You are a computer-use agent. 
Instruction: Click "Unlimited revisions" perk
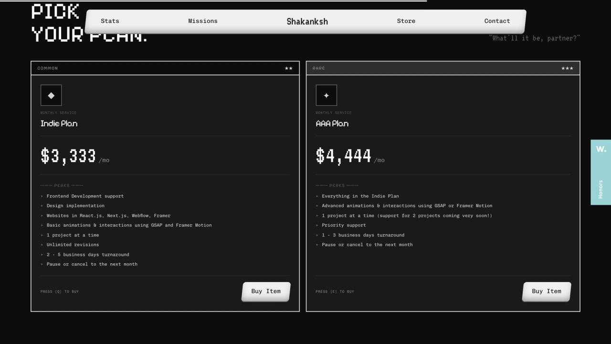click(x=73, y=245)
